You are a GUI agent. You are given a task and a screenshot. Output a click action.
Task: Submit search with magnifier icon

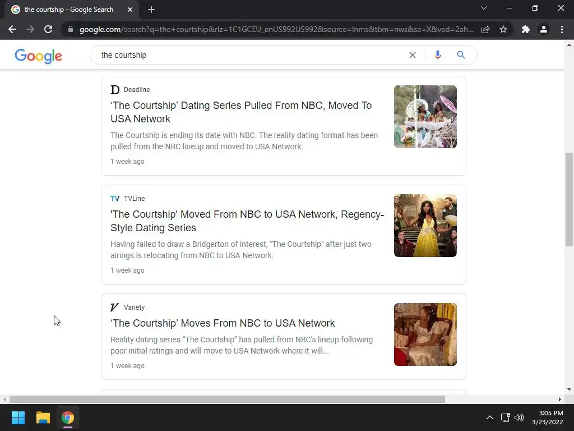(461, 55)
